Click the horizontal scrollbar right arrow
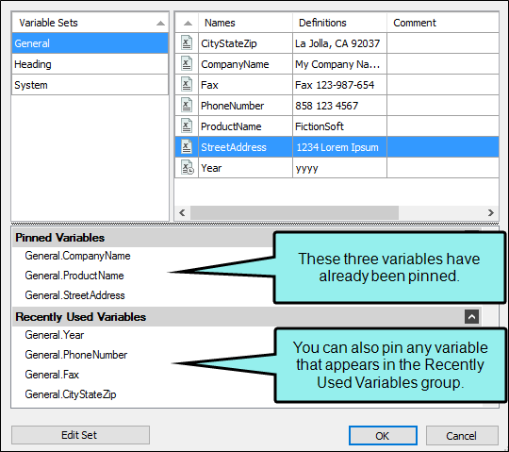Screen dimensions: 509x452 point(490,212)
